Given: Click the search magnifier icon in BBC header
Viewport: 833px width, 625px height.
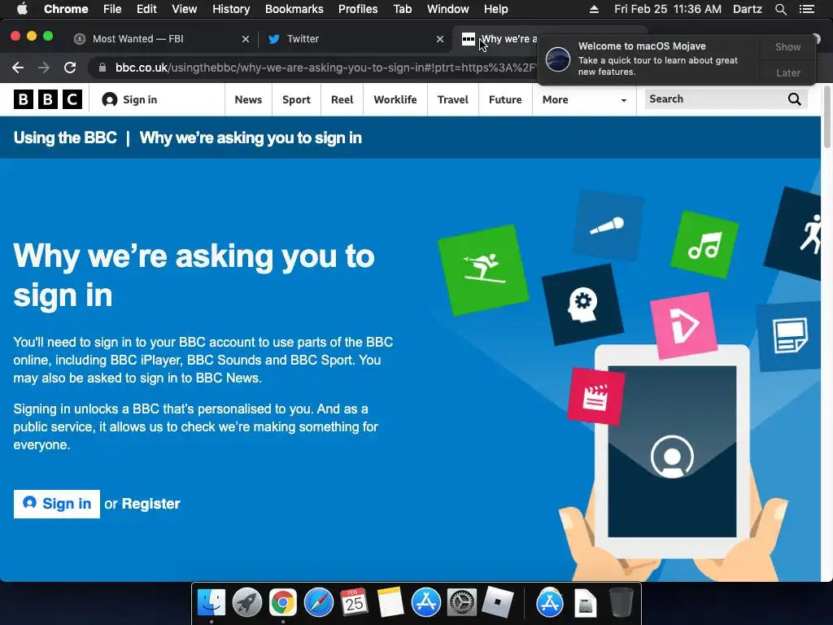Looking at the screenshot, I should tap(794, 98).
